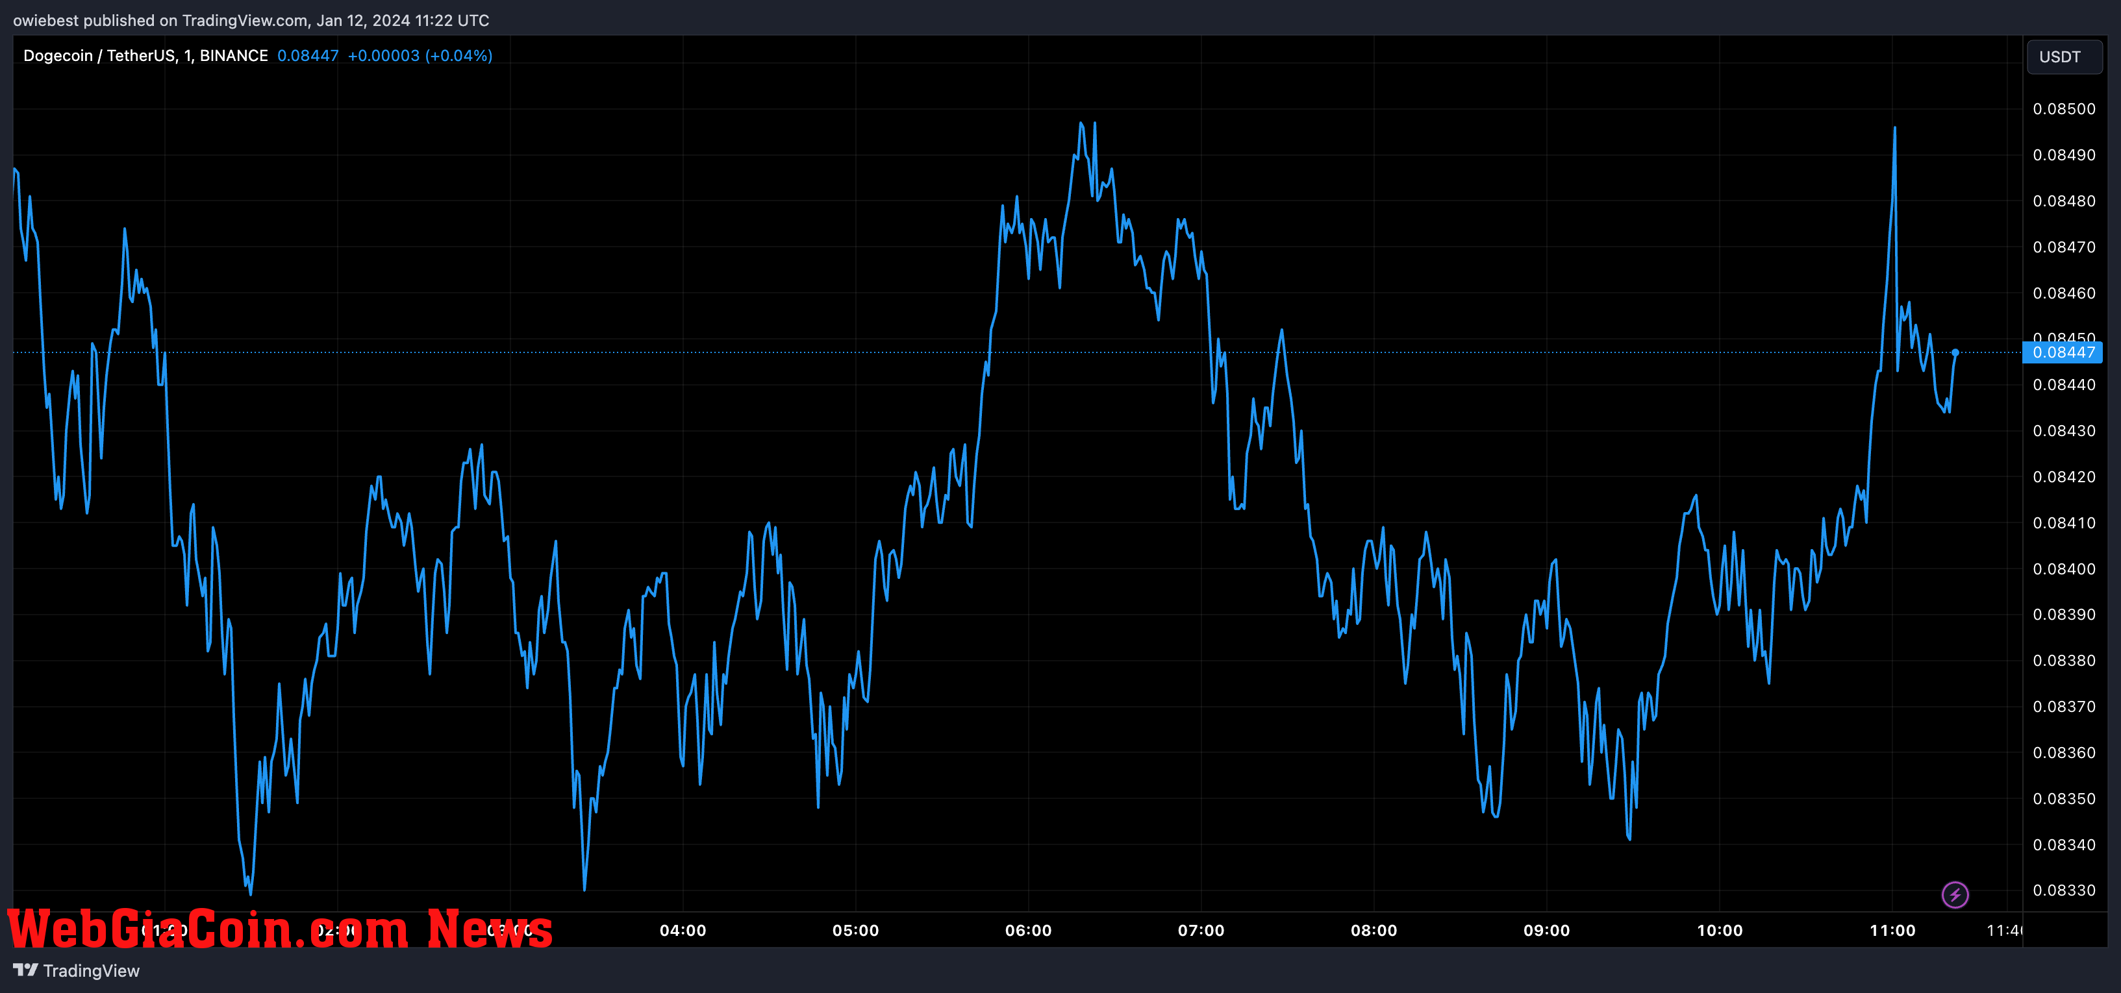Click the 0.08380 price axis label
Viewport: 2121px width, 993px height.
(2063, 661)
